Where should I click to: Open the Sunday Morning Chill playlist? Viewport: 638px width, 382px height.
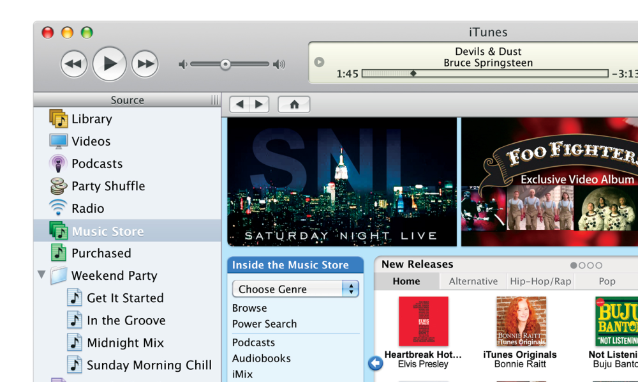click(149, 365)
